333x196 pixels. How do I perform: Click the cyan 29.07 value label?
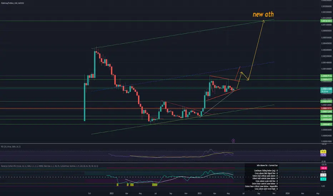coord(323,179)
